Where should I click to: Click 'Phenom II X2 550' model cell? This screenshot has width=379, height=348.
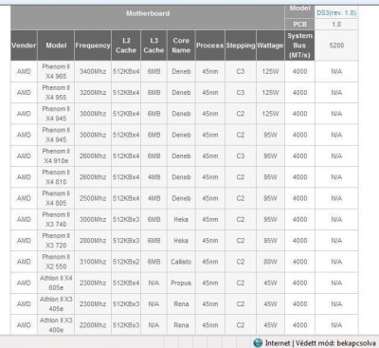click(x=56, y=262)
